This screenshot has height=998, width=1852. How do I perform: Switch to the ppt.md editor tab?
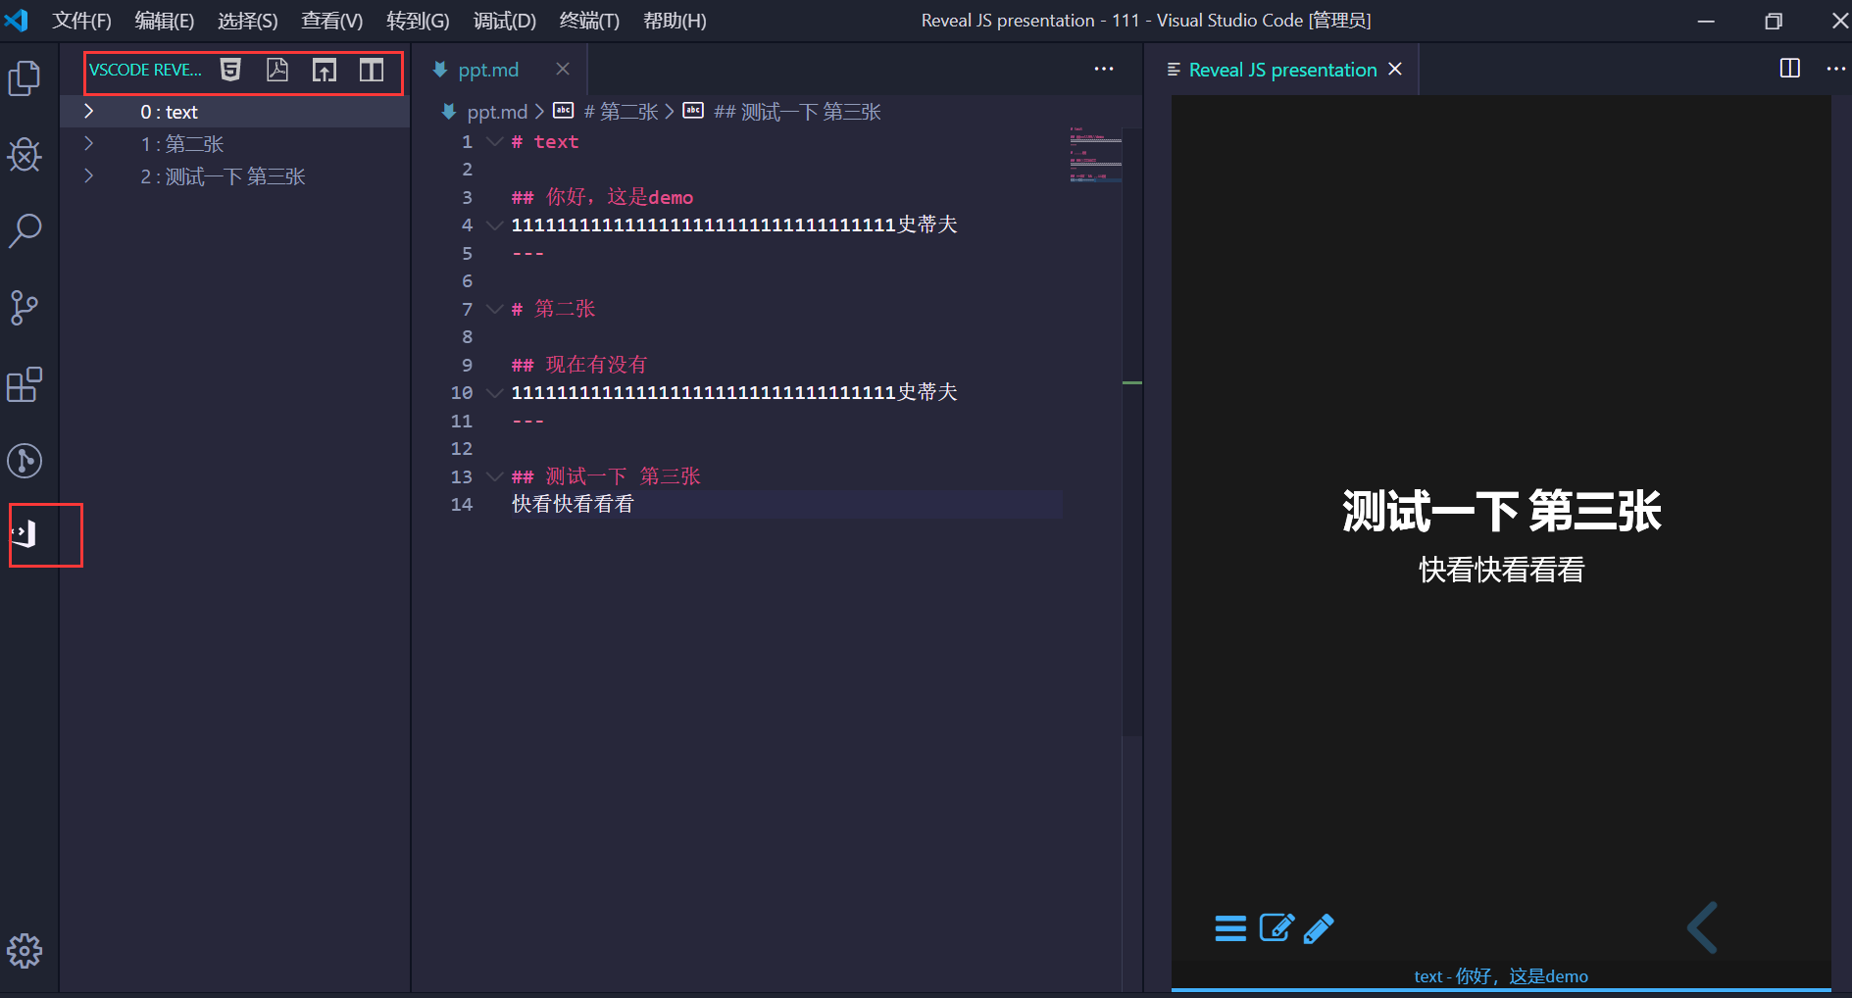point(486,69)
